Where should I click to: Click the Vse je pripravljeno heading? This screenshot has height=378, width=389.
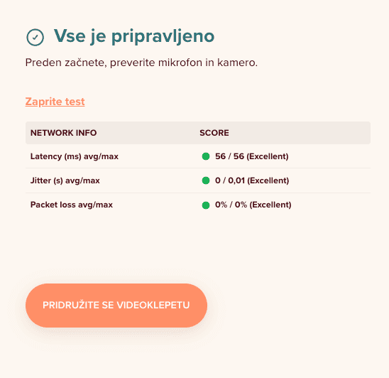click(134, 36)
